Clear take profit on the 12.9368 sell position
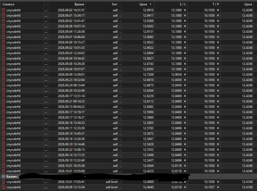The image size is (257, 191). [218, 21]
